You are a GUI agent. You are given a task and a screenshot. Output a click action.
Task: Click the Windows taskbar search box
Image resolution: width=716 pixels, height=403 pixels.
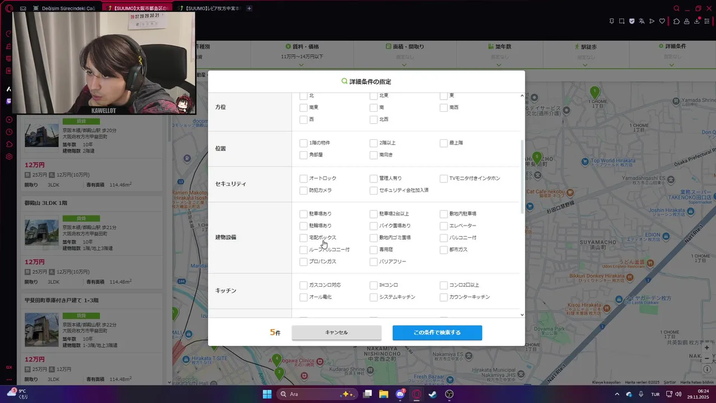(x=317, y=394)
